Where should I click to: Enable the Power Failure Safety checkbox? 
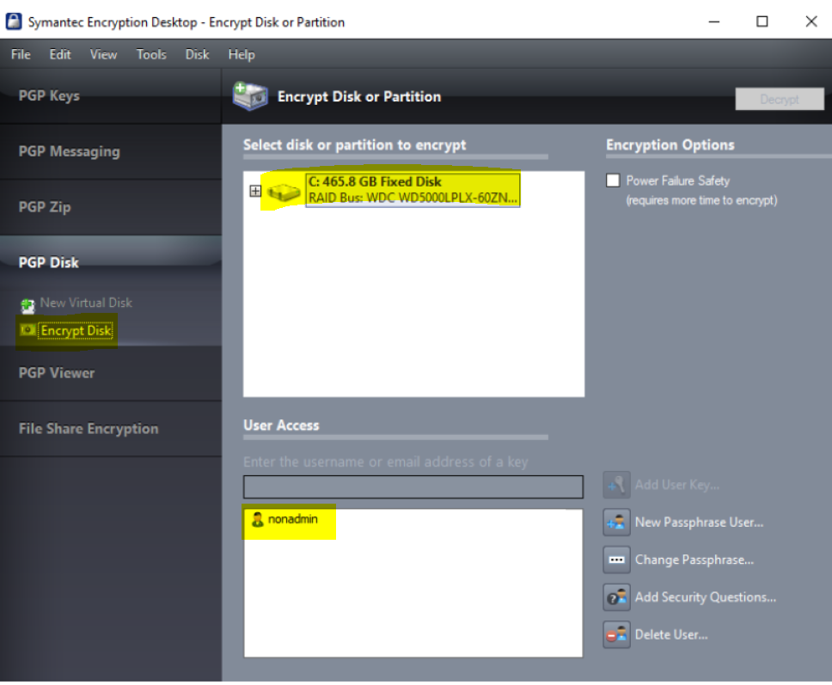[613, 180]
